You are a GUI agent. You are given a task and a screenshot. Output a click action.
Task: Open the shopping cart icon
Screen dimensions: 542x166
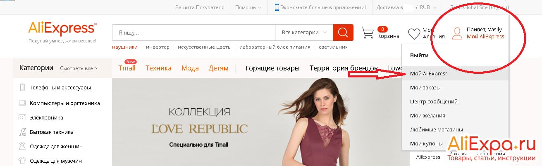(x=368, y=33)
